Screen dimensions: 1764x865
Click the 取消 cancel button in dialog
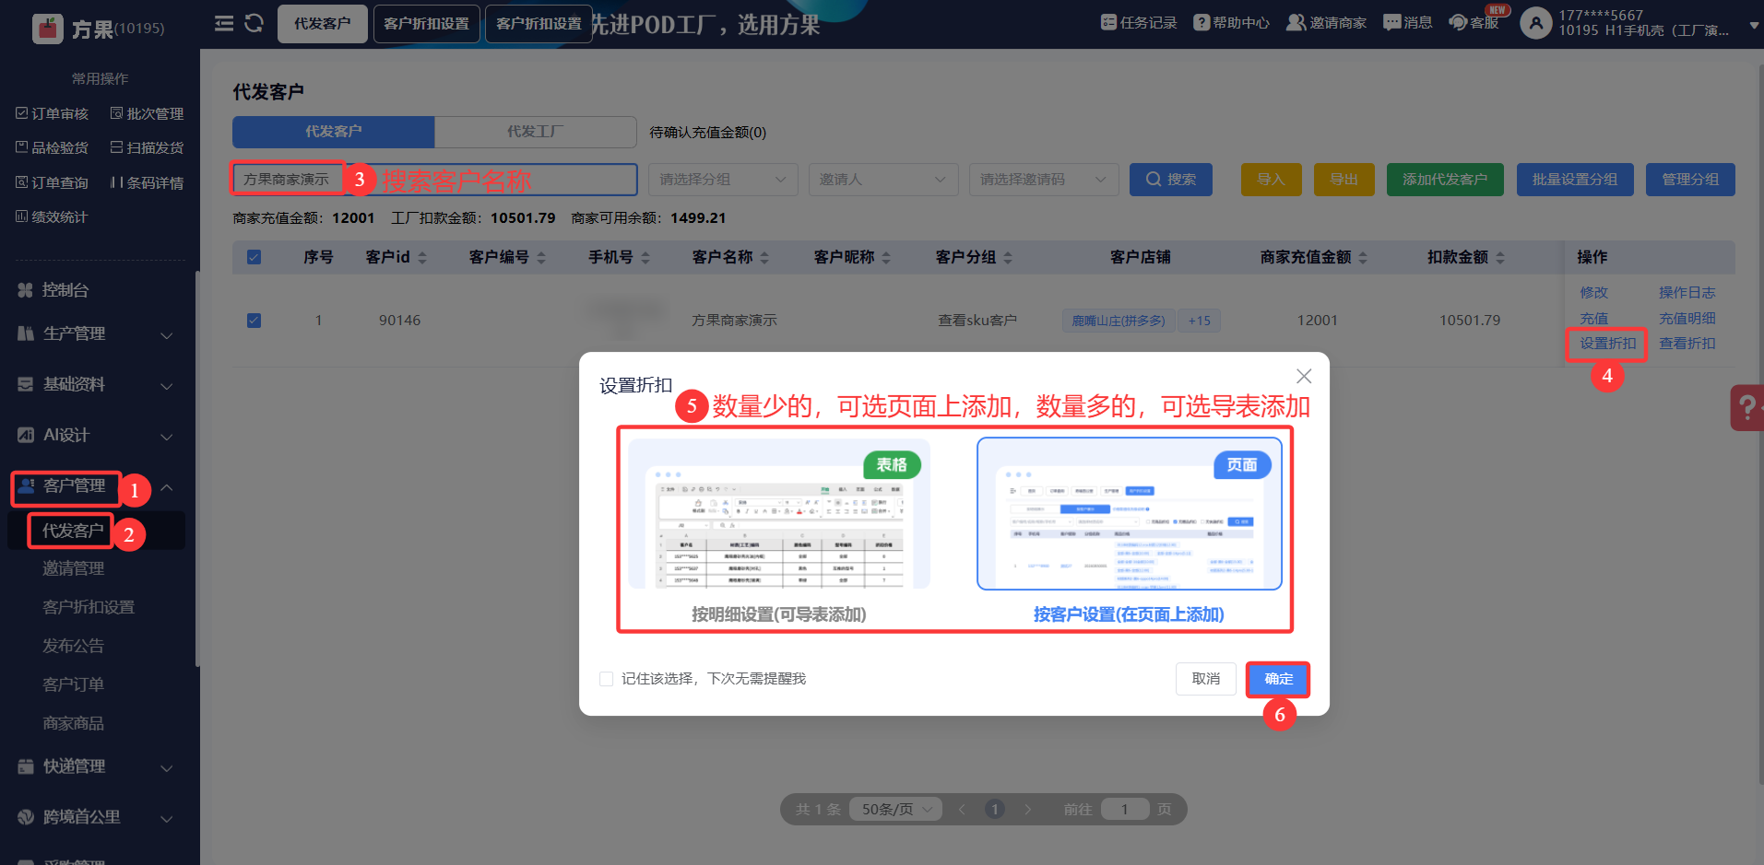(1205, 679)
